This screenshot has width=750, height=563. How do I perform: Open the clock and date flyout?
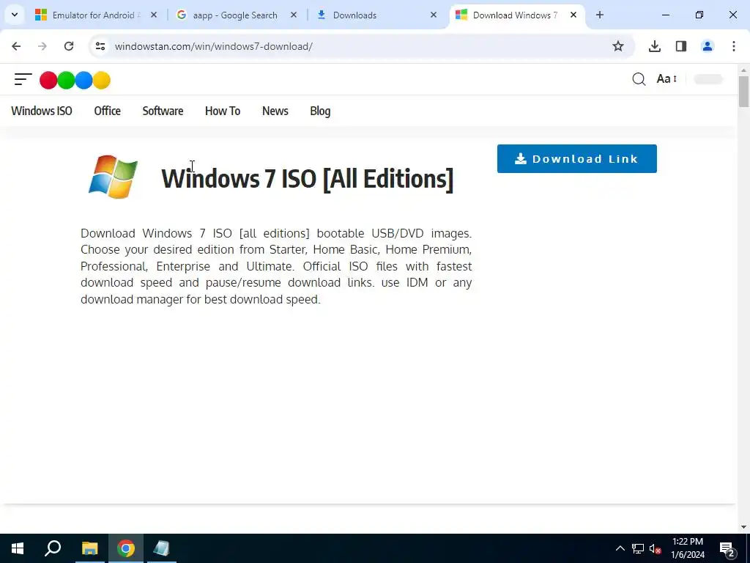pos(688,548)
